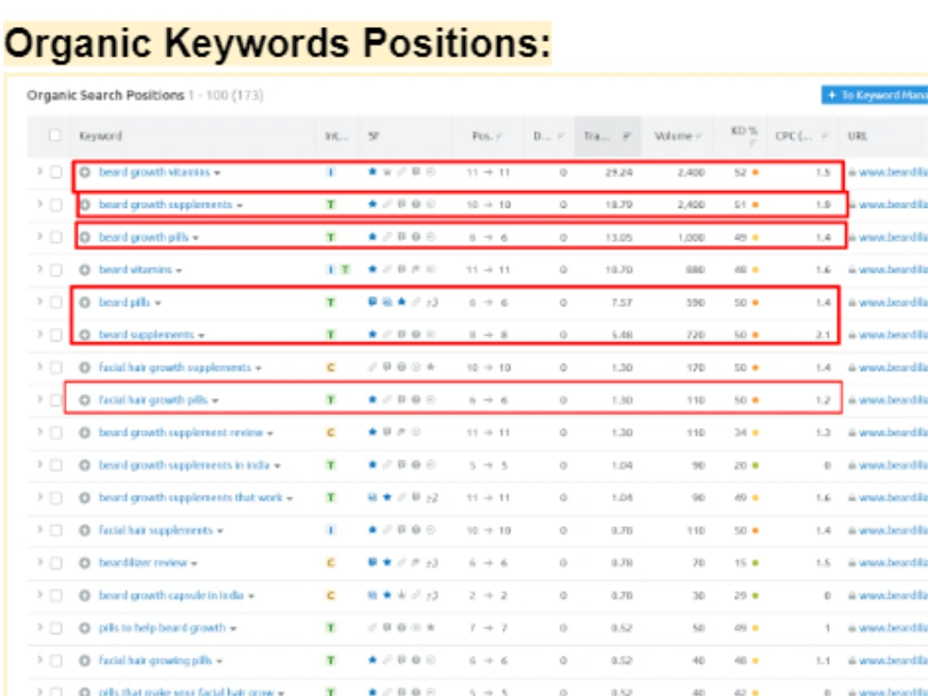The height and width of the screenshot is (696, 928).
Task: Click the SF column header
Action: pos(373,136)
